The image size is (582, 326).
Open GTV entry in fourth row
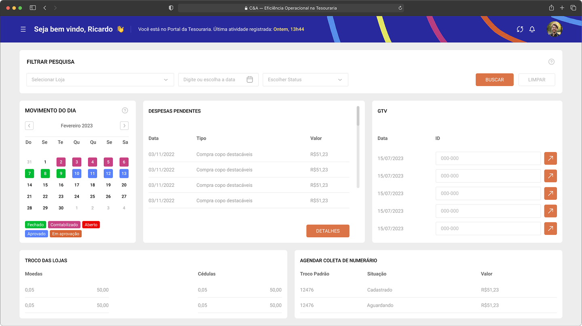[x=550, y=211]
